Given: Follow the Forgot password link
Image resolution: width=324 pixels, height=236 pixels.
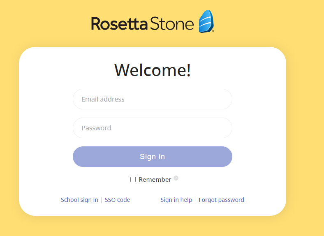Looking at the screenshot, I should coord(221,200).
